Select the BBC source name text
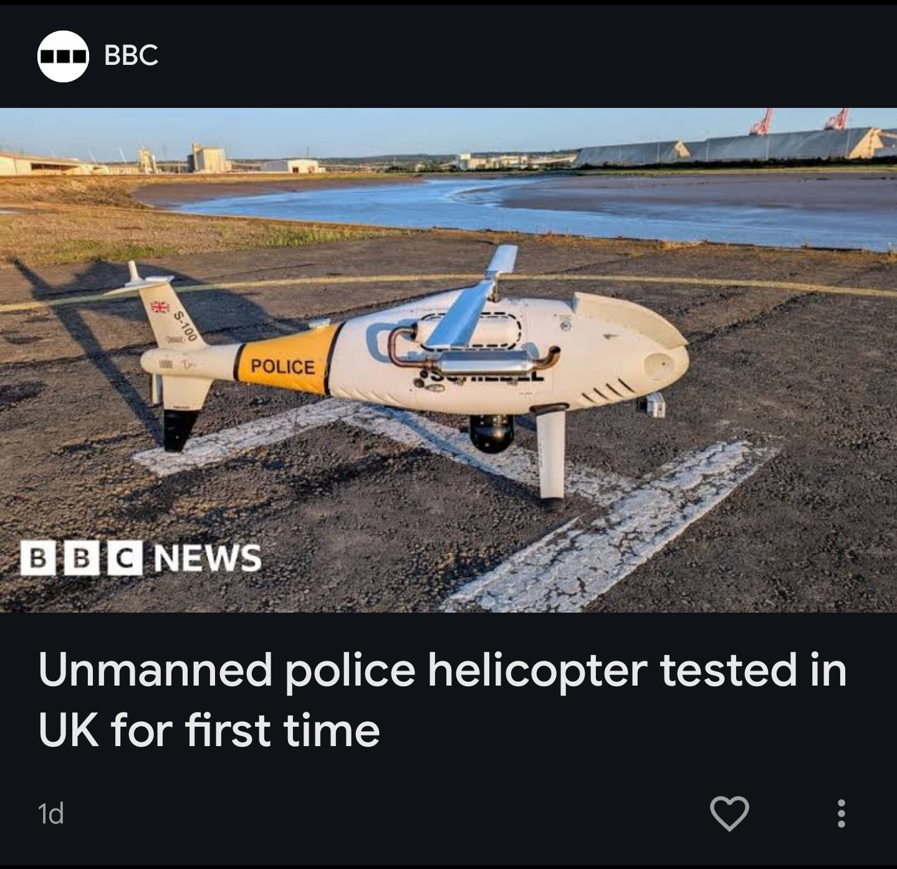 coord(131,56)
